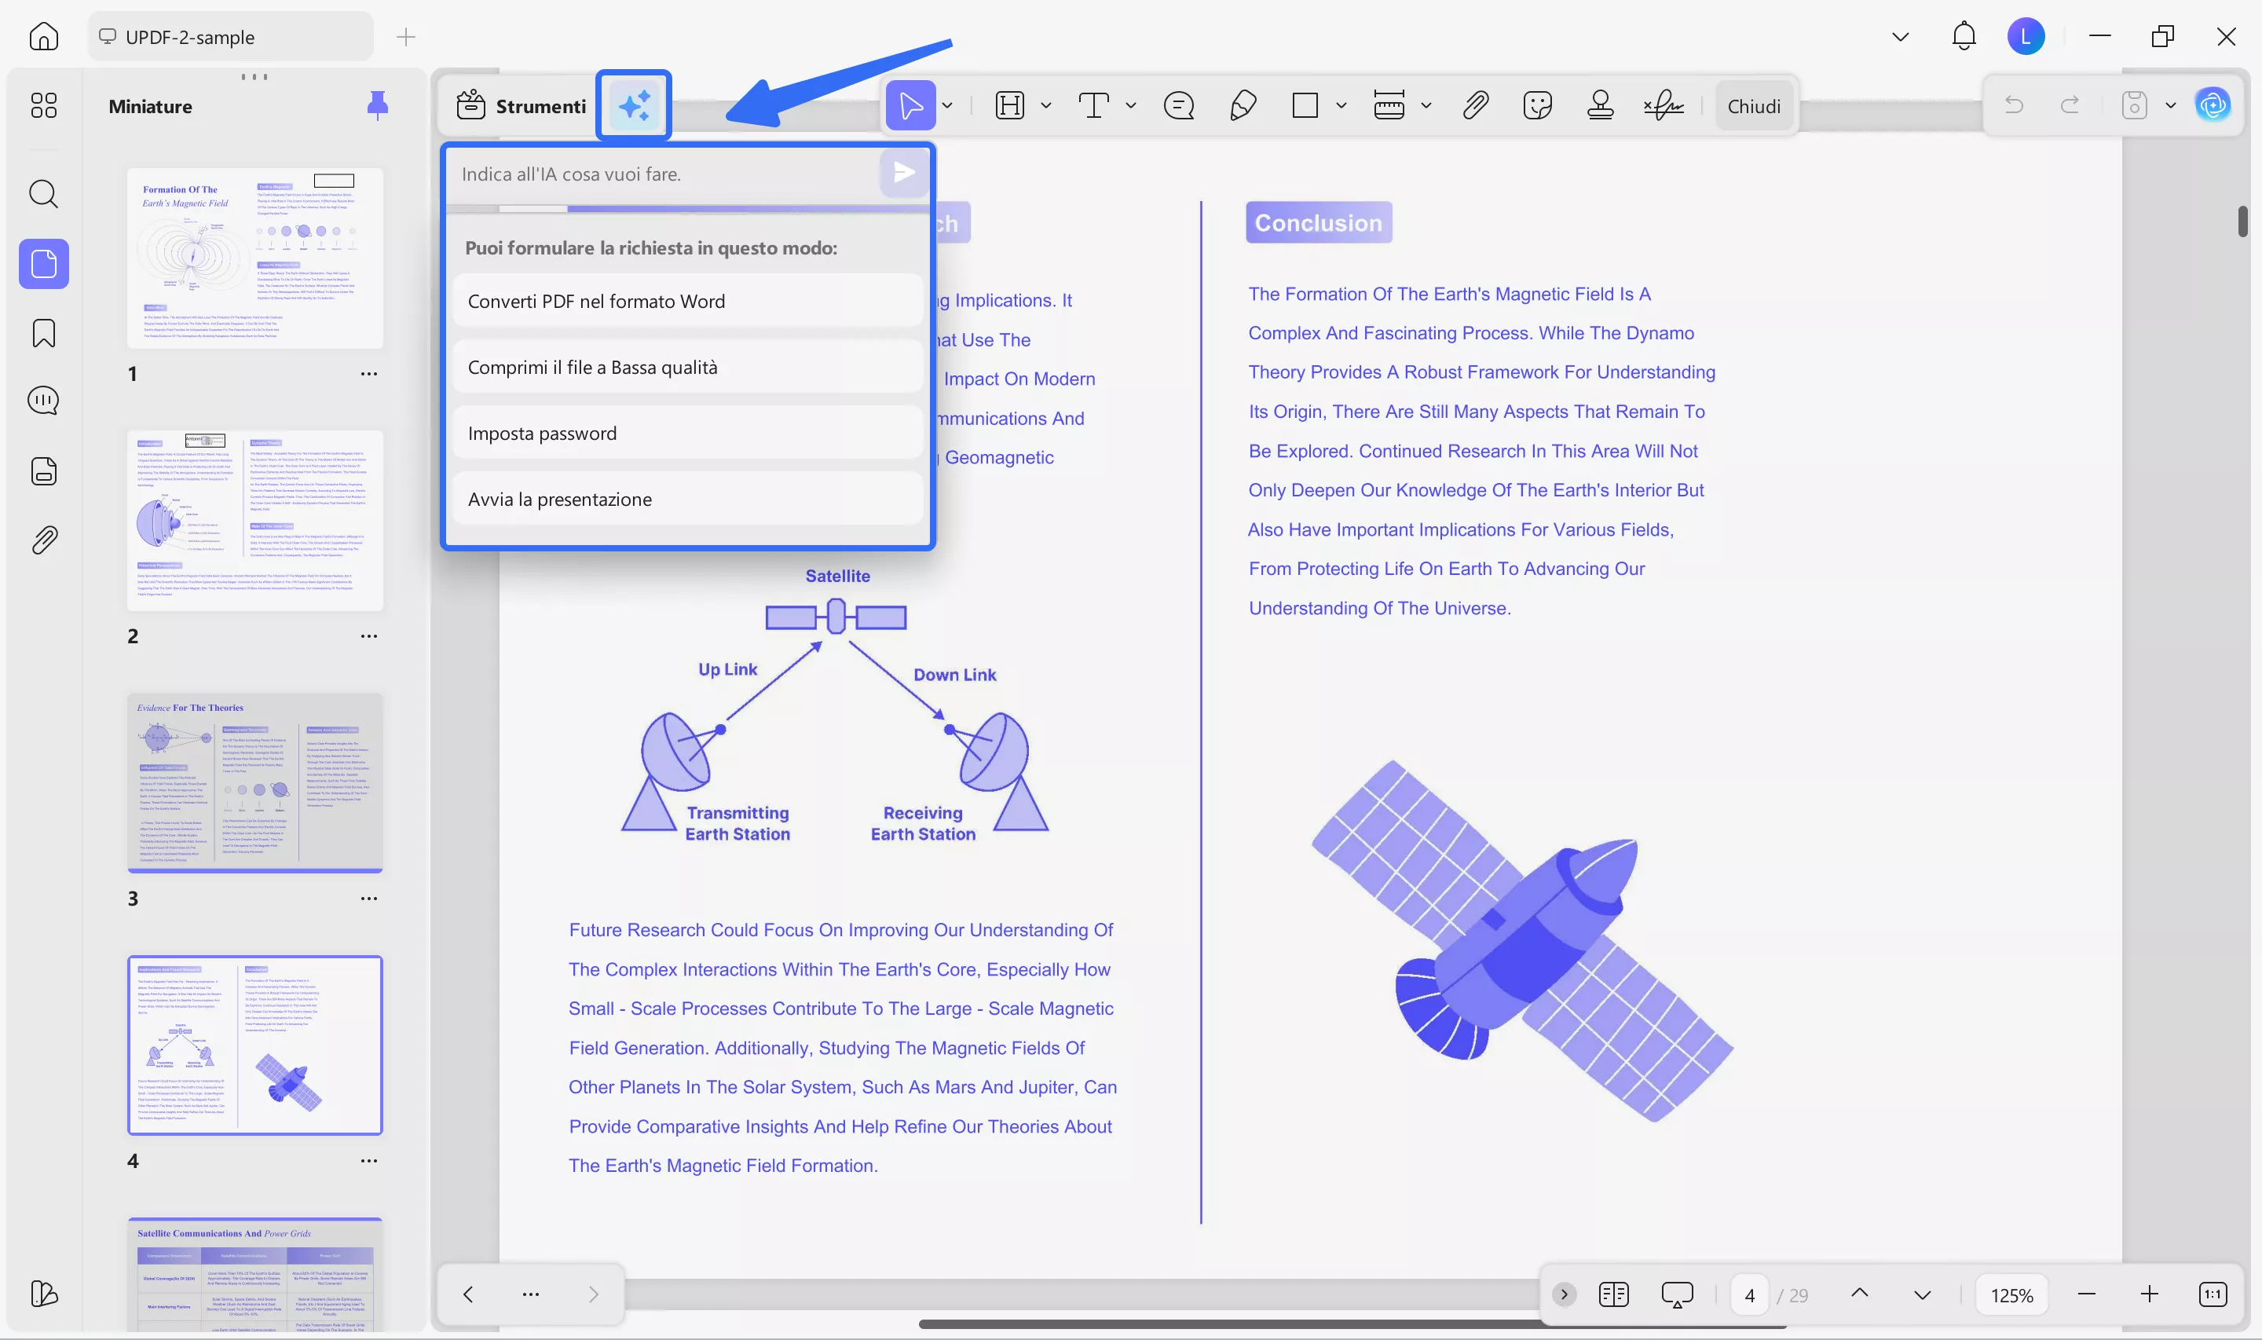The height and width of the screenshot is (1340, 2262).
Task: Open the search panel in sidebar
Action: pyautogui.click(x=43, y=193)
